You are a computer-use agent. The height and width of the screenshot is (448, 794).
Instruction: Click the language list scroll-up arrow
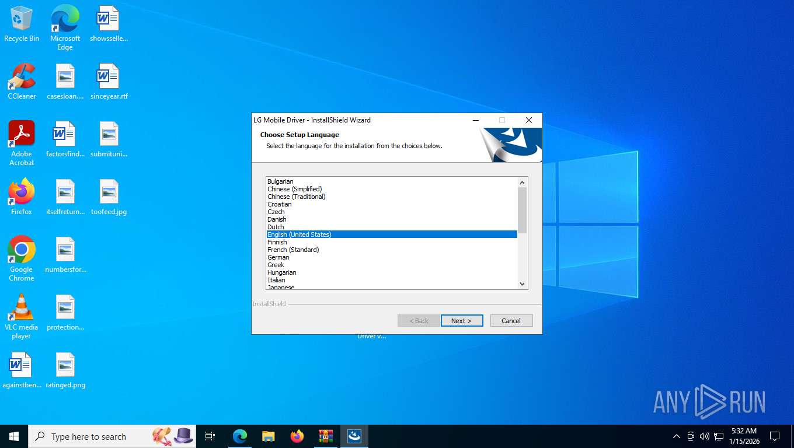(523, 183)
